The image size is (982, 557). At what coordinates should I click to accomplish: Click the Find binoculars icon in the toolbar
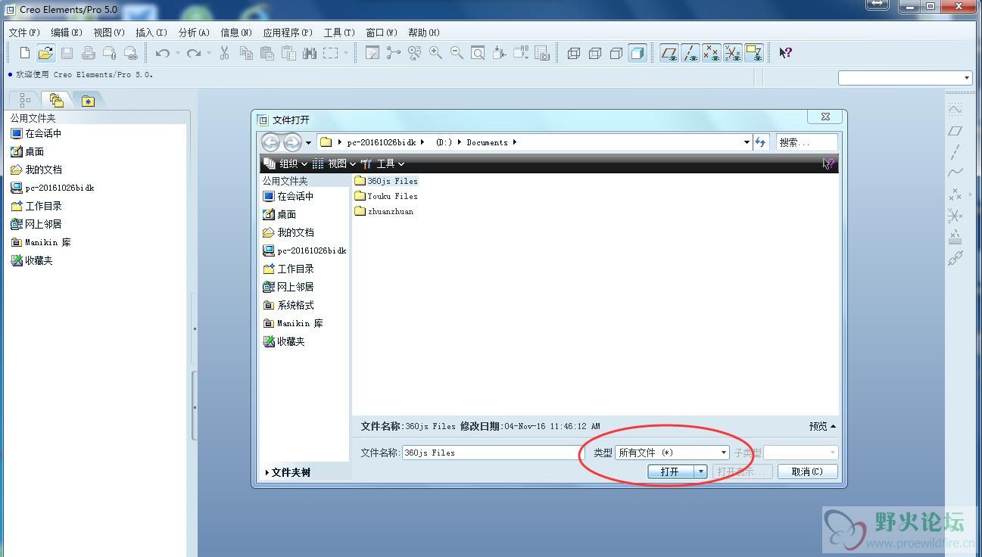309,53
